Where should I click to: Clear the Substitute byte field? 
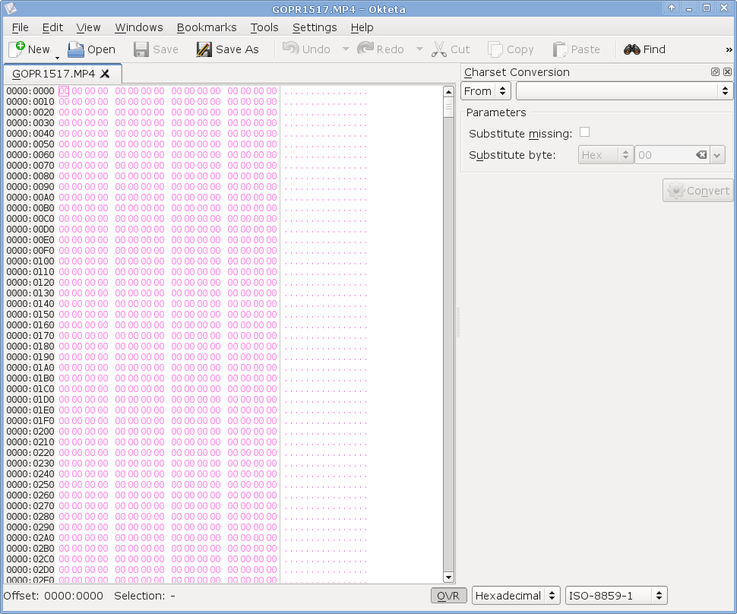coord(701,155)
